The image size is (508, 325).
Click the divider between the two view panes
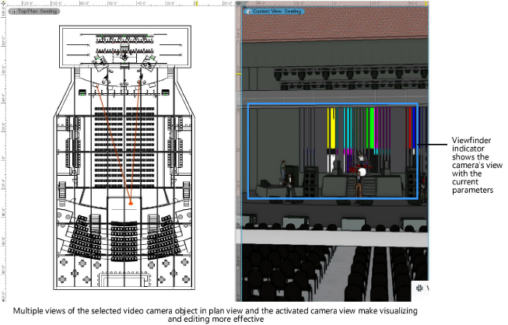tap(237, 156)
